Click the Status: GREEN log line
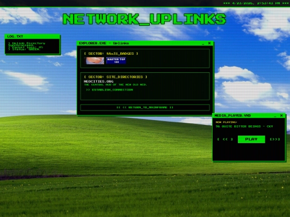This screenshot has width=290, height=217. (24, 49)
